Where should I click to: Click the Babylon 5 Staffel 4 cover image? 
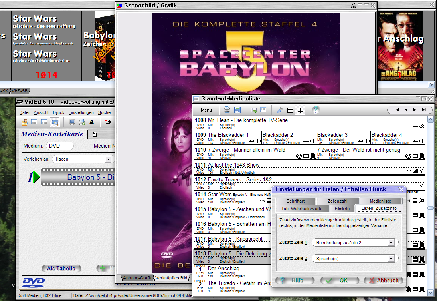coord(246,143)
